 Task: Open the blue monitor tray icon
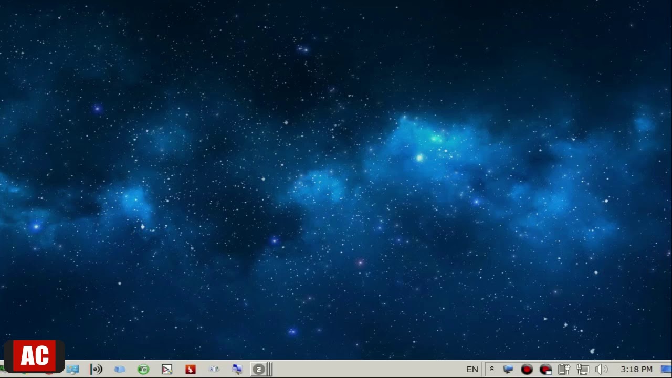[508, 370]
